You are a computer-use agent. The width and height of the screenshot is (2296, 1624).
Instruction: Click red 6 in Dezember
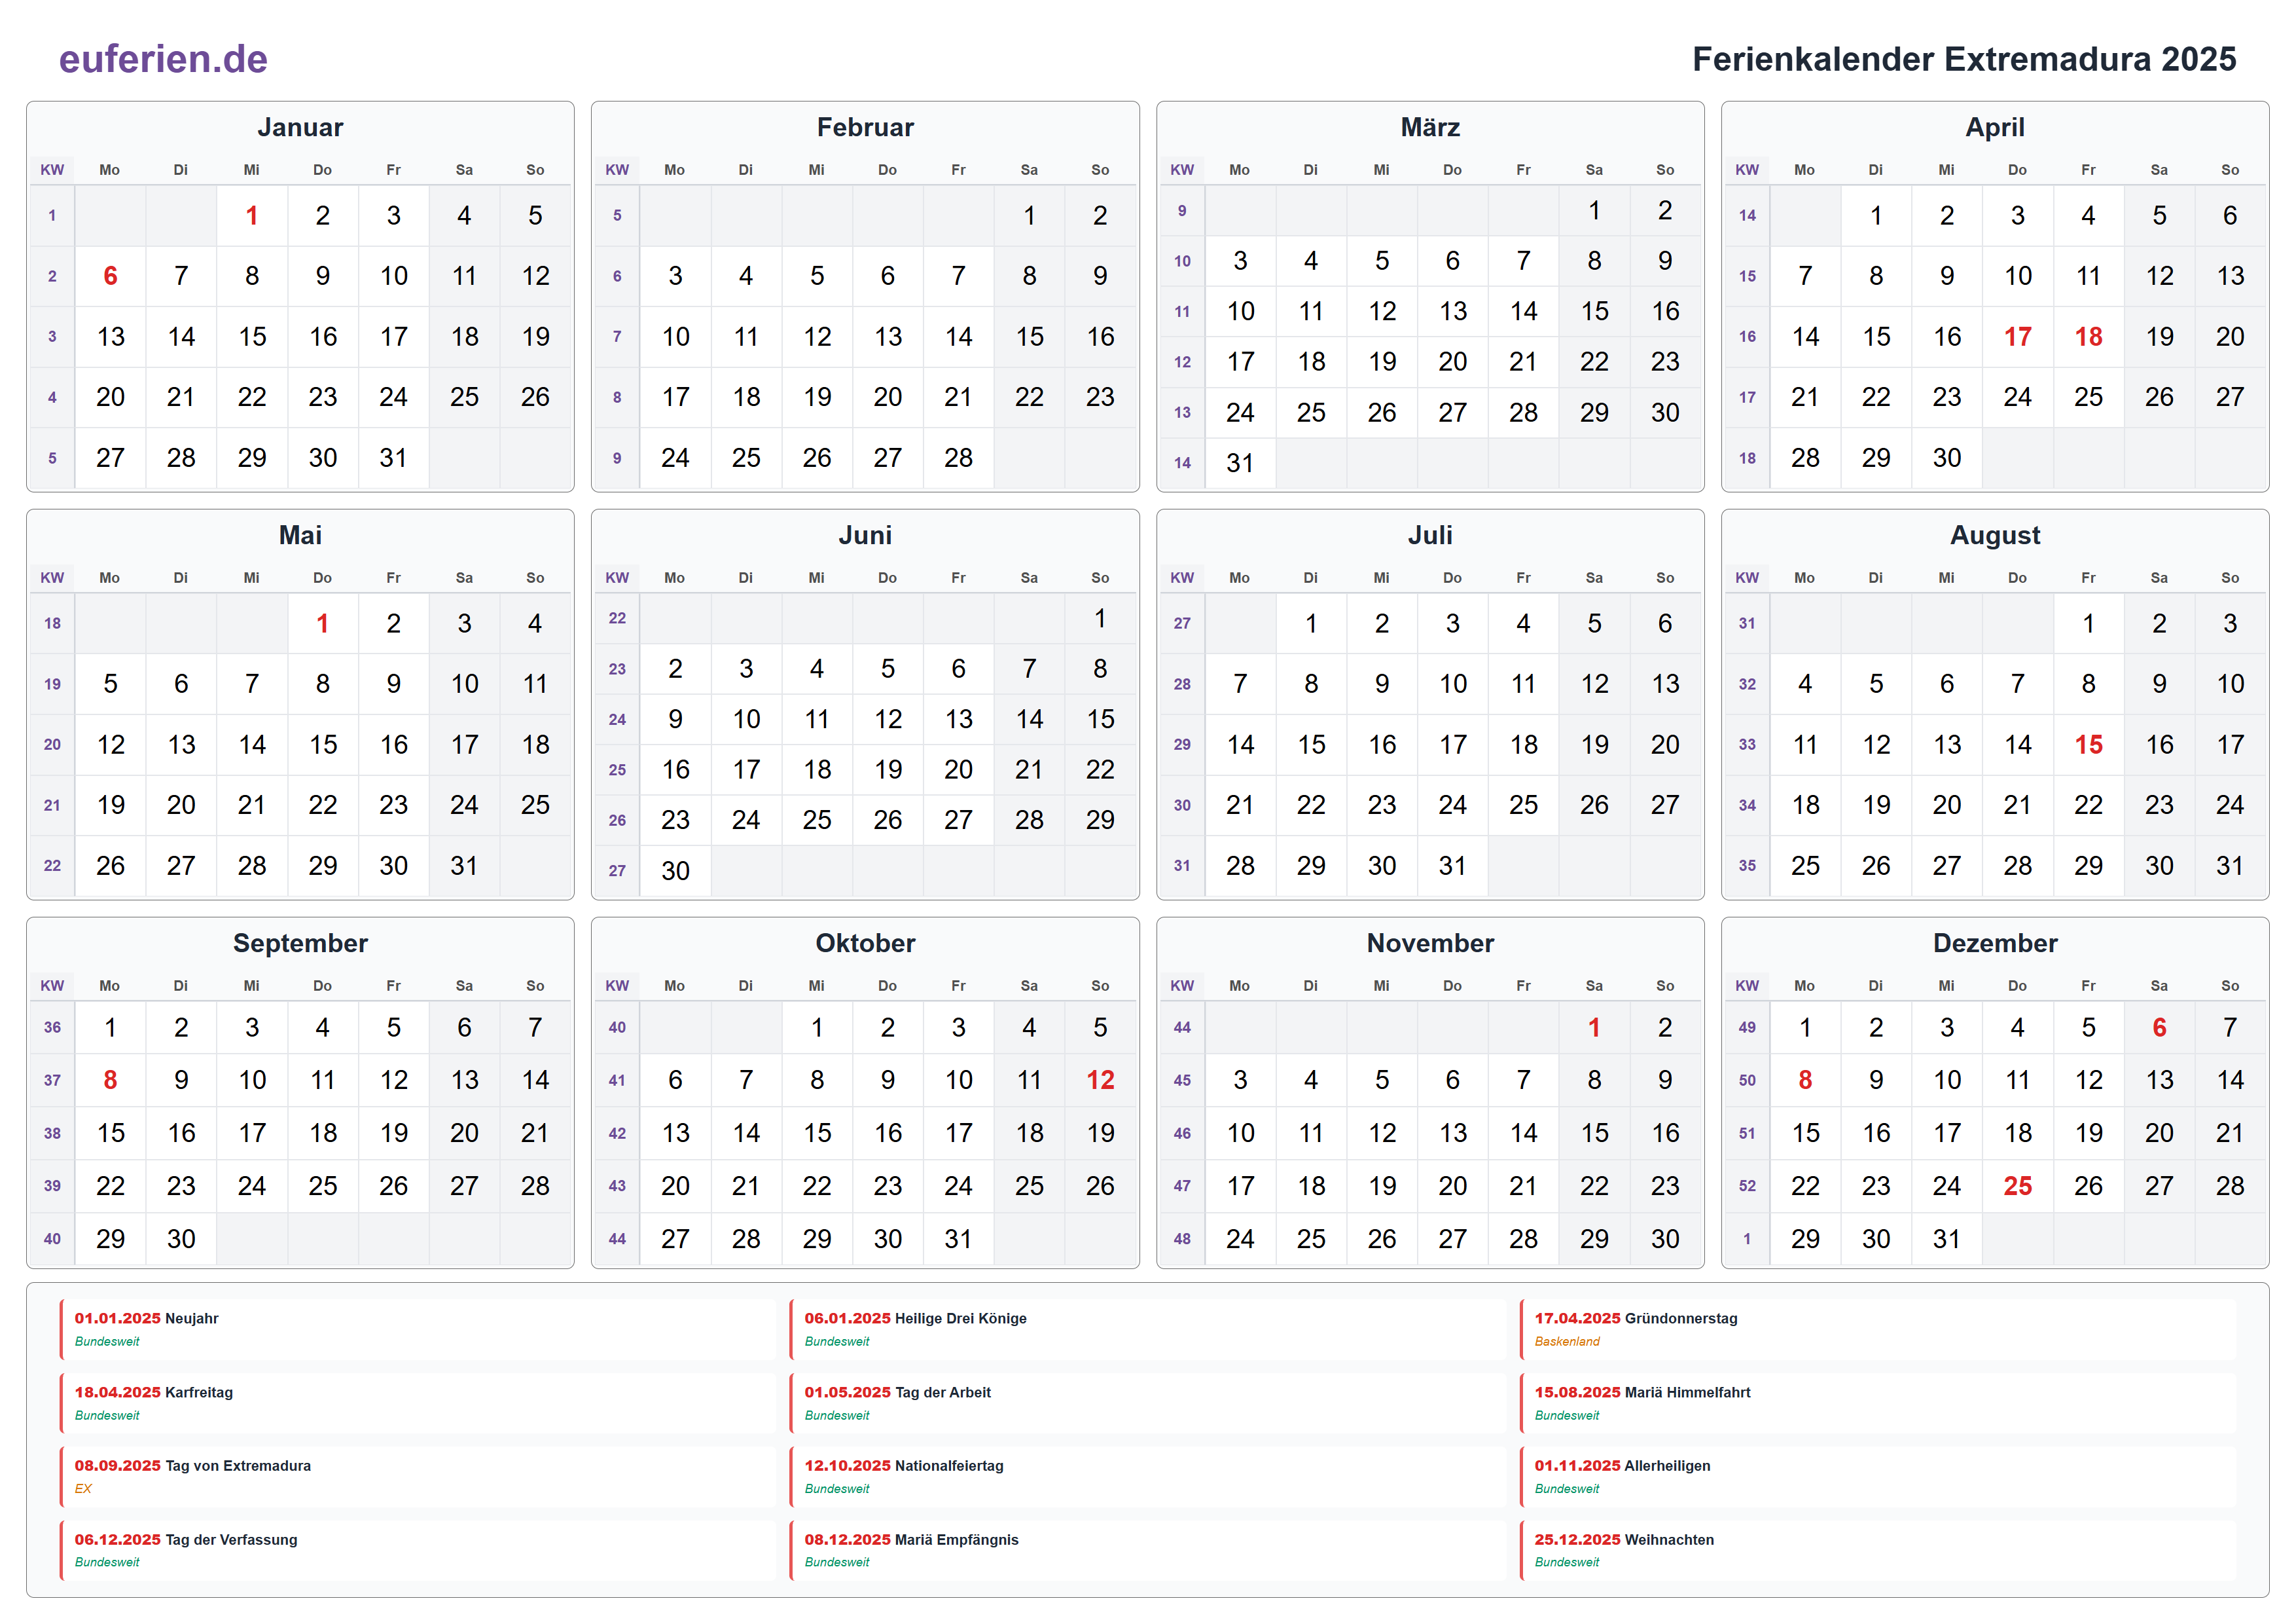click(2159, 1027)
